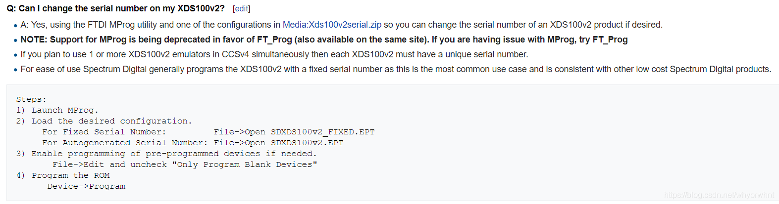Click the "For Fixed Serial Number:" label
The height and width of the screenshot is (204, 779).
(x=104, y=132)
